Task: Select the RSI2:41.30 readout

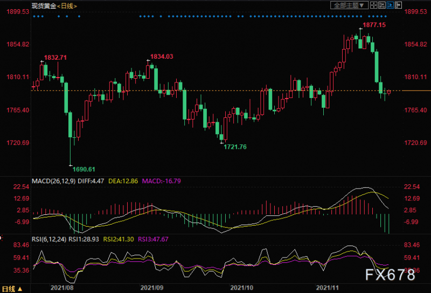Action: (x=119, y=239)
